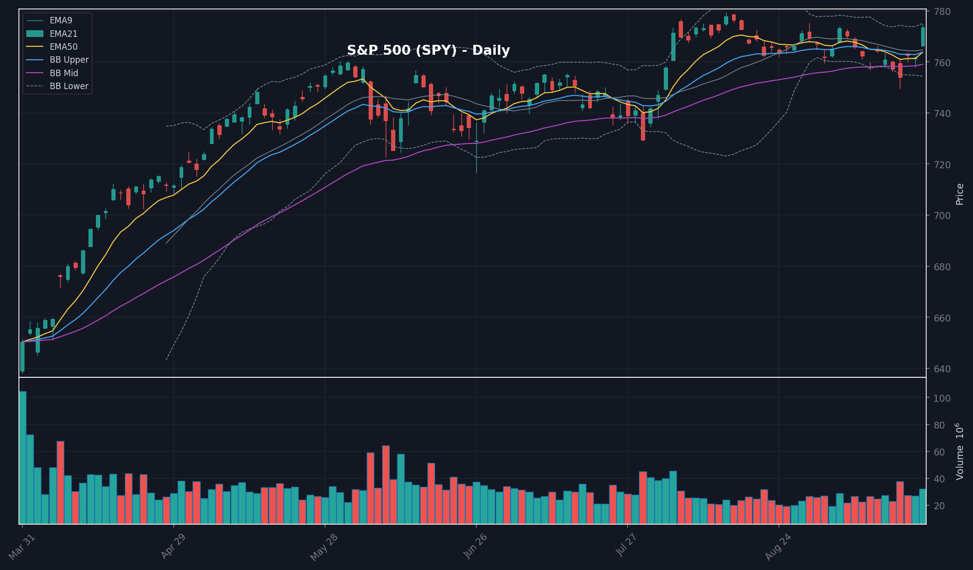973x570 pixels.
Task: Click the 700 price axis tick
Action: point(942,216)
